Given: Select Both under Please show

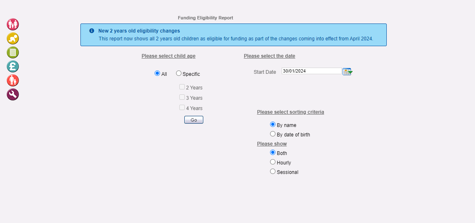Looking at the screenshot, I should (x=273, y=153).
